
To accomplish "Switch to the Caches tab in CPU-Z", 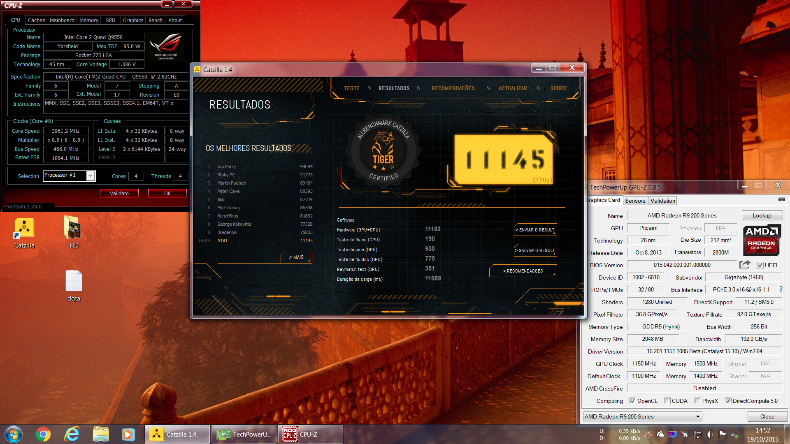I will (36, 20).
